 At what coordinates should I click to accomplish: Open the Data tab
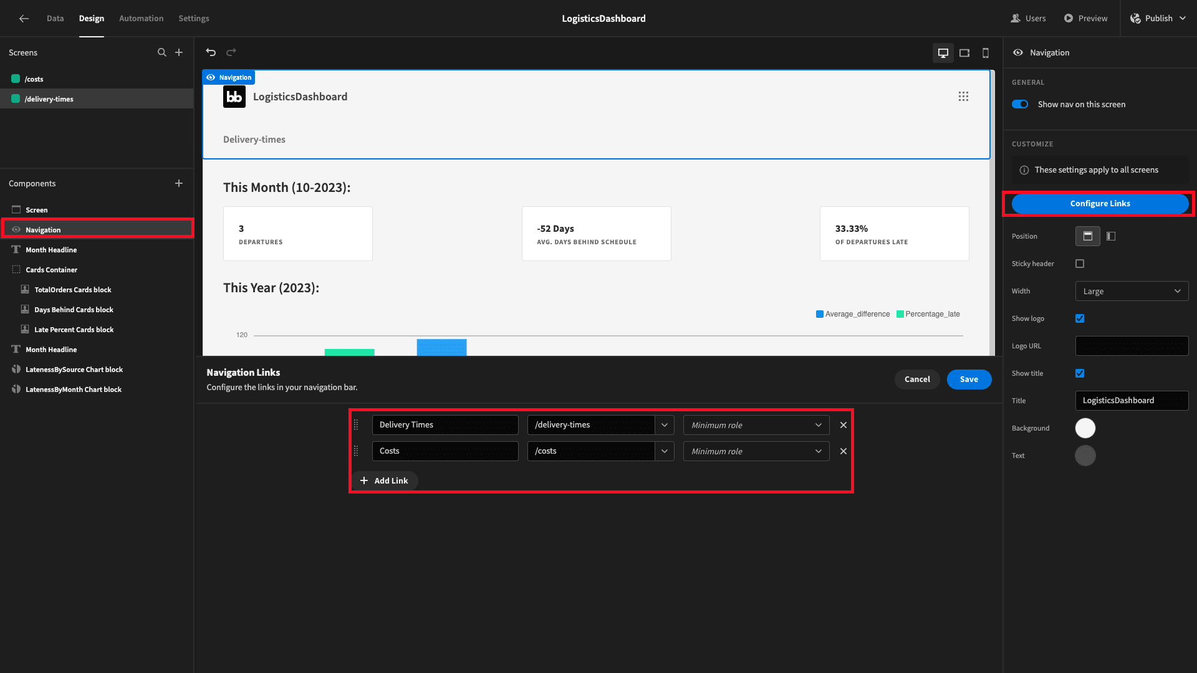(x=55, y=19)
